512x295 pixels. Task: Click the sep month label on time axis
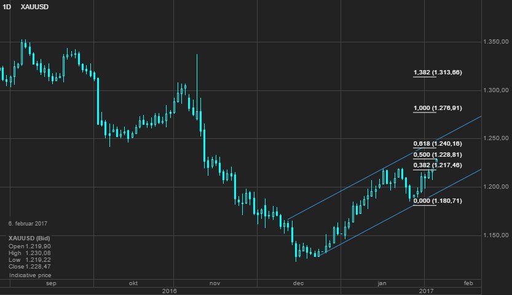click(x=51, y=283)
